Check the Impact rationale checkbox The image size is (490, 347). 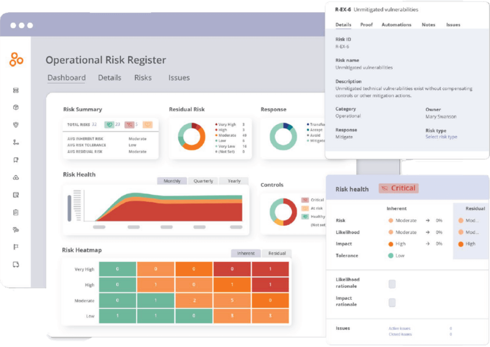pyautogui.click(x=392, y=303)
